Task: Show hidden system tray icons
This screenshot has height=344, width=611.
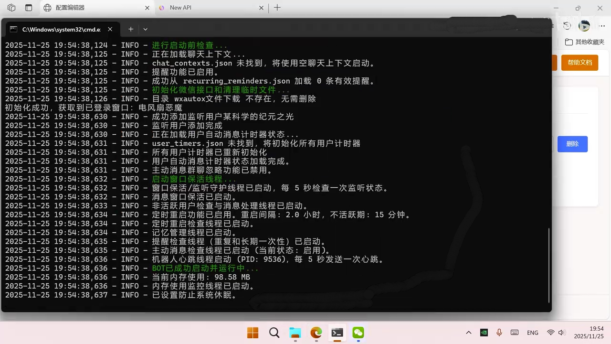Action: [469, 333]
